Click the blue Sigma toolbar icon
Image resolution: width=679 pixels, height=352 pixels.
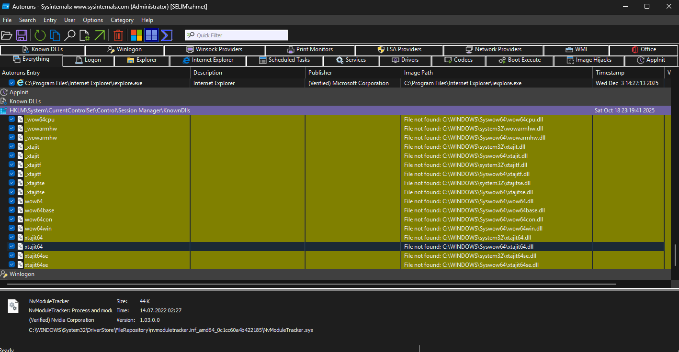[167, 35]
